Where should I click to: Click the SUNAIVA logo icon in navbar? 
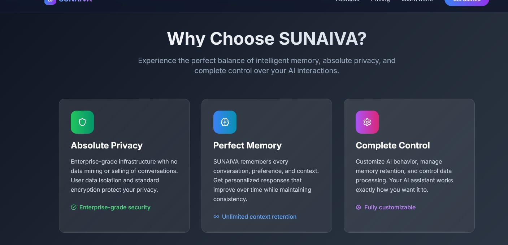point(50,1)
